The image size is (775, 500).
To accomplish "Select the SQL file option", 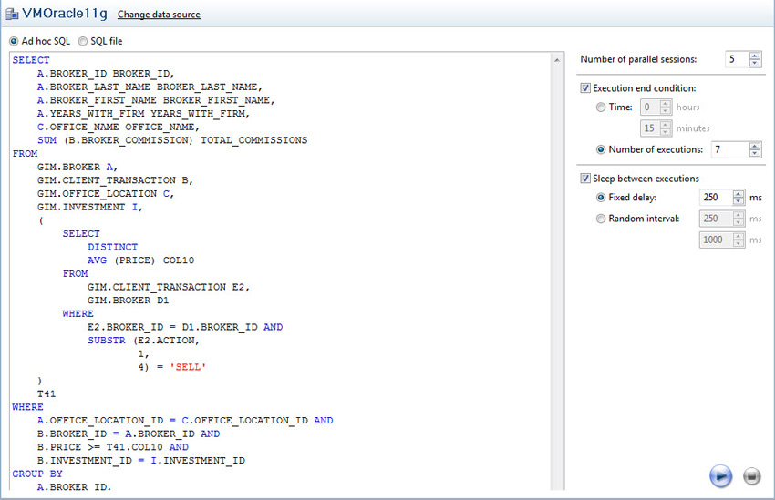I will pyautogui.click(x=83, y=41).
